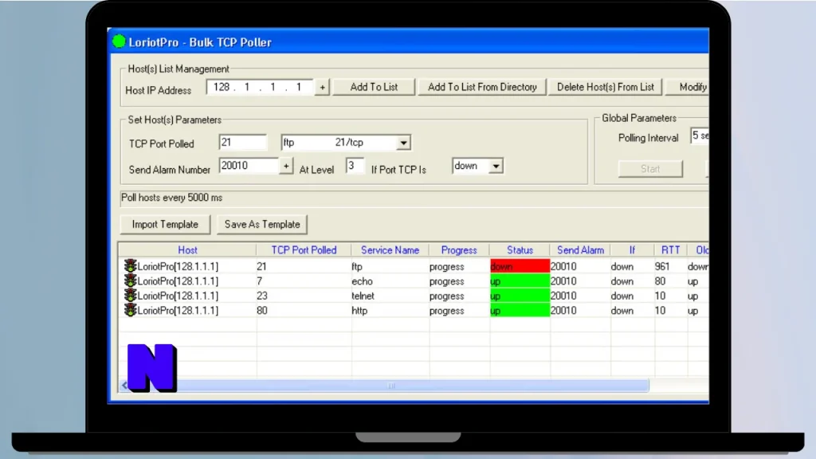Click the RTT value 80 in echo row
This screenshot has width=816, height=459.
coord(660,281)
